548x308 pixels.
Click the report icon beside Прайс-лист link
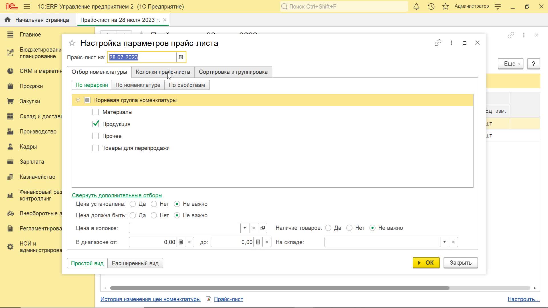click(209, 299)
